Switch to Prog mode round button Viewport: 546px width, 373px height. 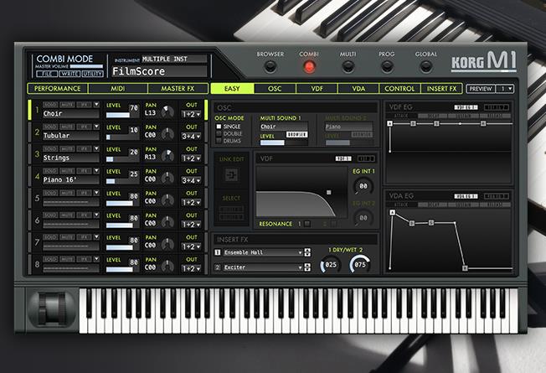[x=387, y=66]
